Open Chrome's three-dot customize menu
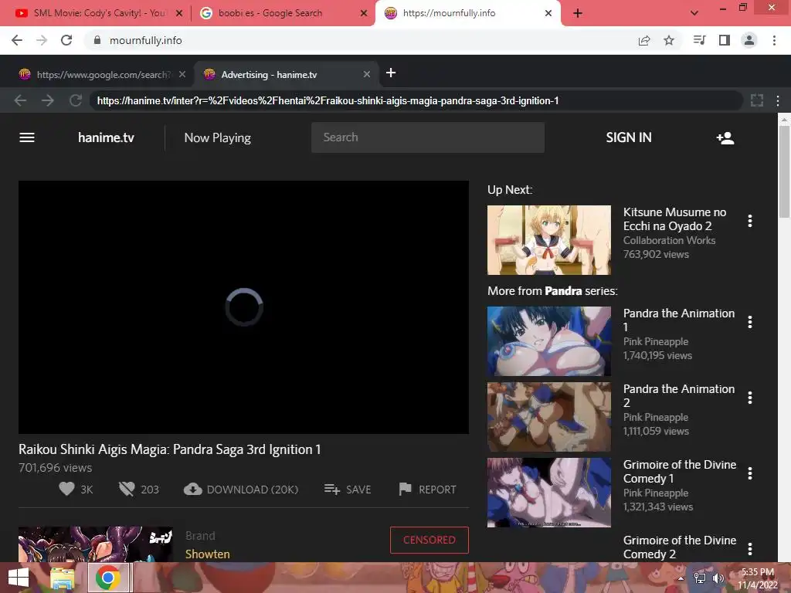 [x=774, y=40]
